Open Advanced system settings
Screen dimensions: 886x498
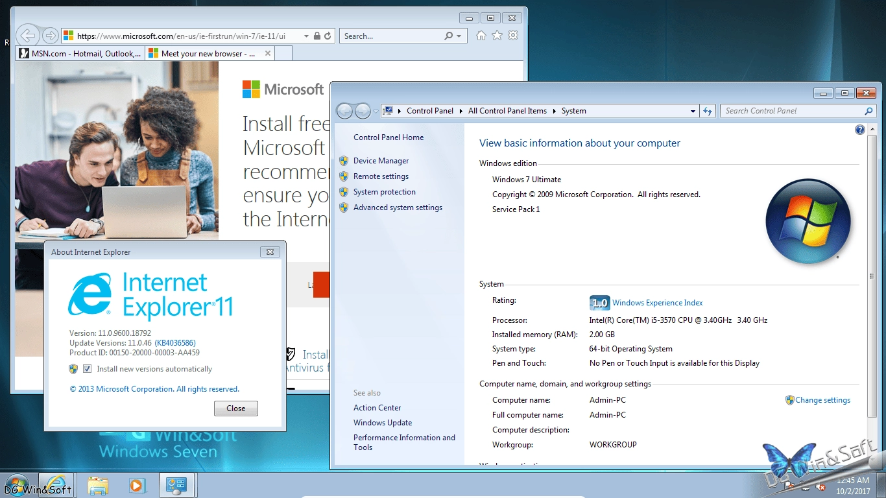tap(398, 207)
